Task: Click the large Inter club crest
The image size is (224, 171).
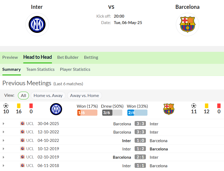Action: (37, 24)
